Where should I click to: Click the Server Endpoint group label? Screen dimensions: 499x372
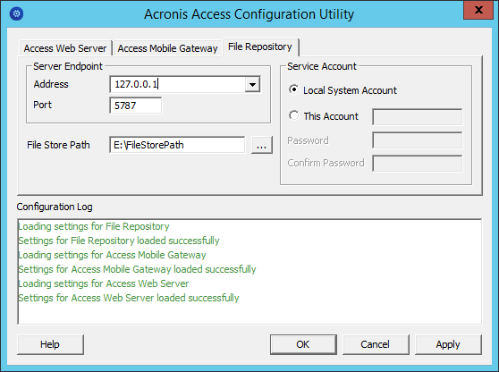pos(68,66)
